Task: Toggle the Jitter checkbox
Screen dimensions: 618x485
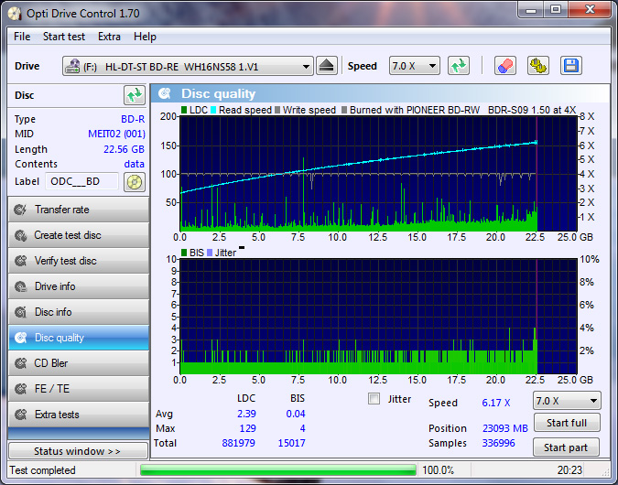Action: click(374, 399)
